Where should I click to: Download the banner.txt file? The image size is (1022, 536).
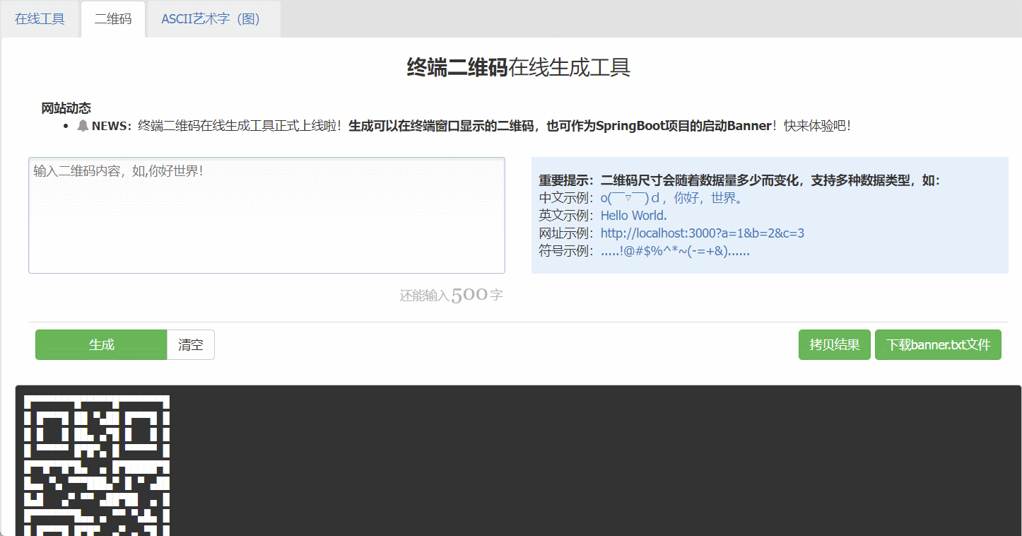(x=938, y=344)
